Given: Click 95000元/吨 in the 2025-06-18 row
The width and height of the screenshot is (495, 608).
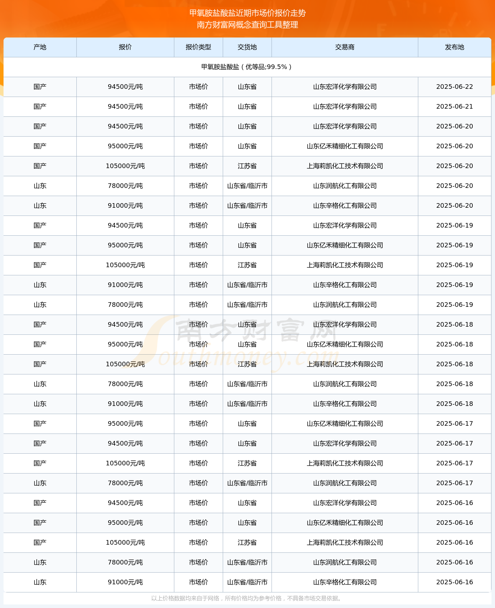Looking at the screenshot, I should [x=125, y=344].
